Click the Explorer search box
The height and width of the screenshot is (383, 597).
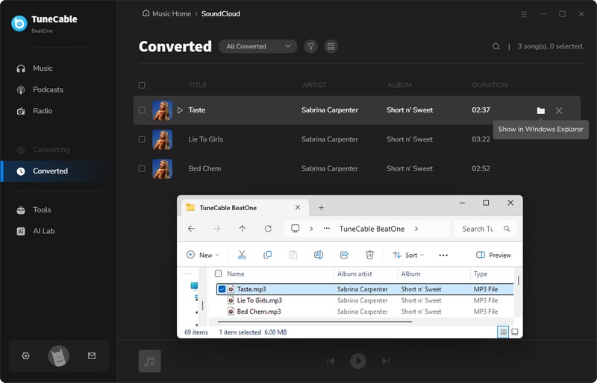click(486, 229)
